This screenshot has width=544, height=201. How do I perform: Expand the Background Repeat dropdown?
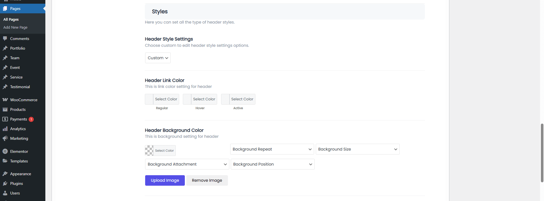point(272,149)
